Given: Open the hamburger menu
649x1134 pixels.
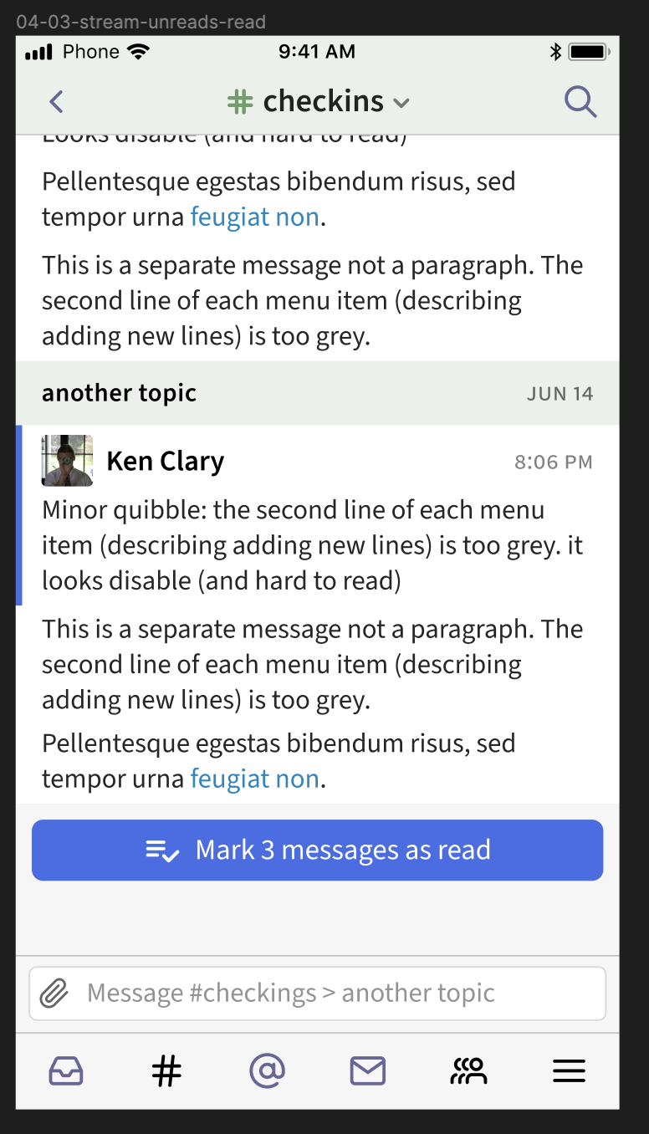Looking at the screenshot, I should coord(569,1070).
